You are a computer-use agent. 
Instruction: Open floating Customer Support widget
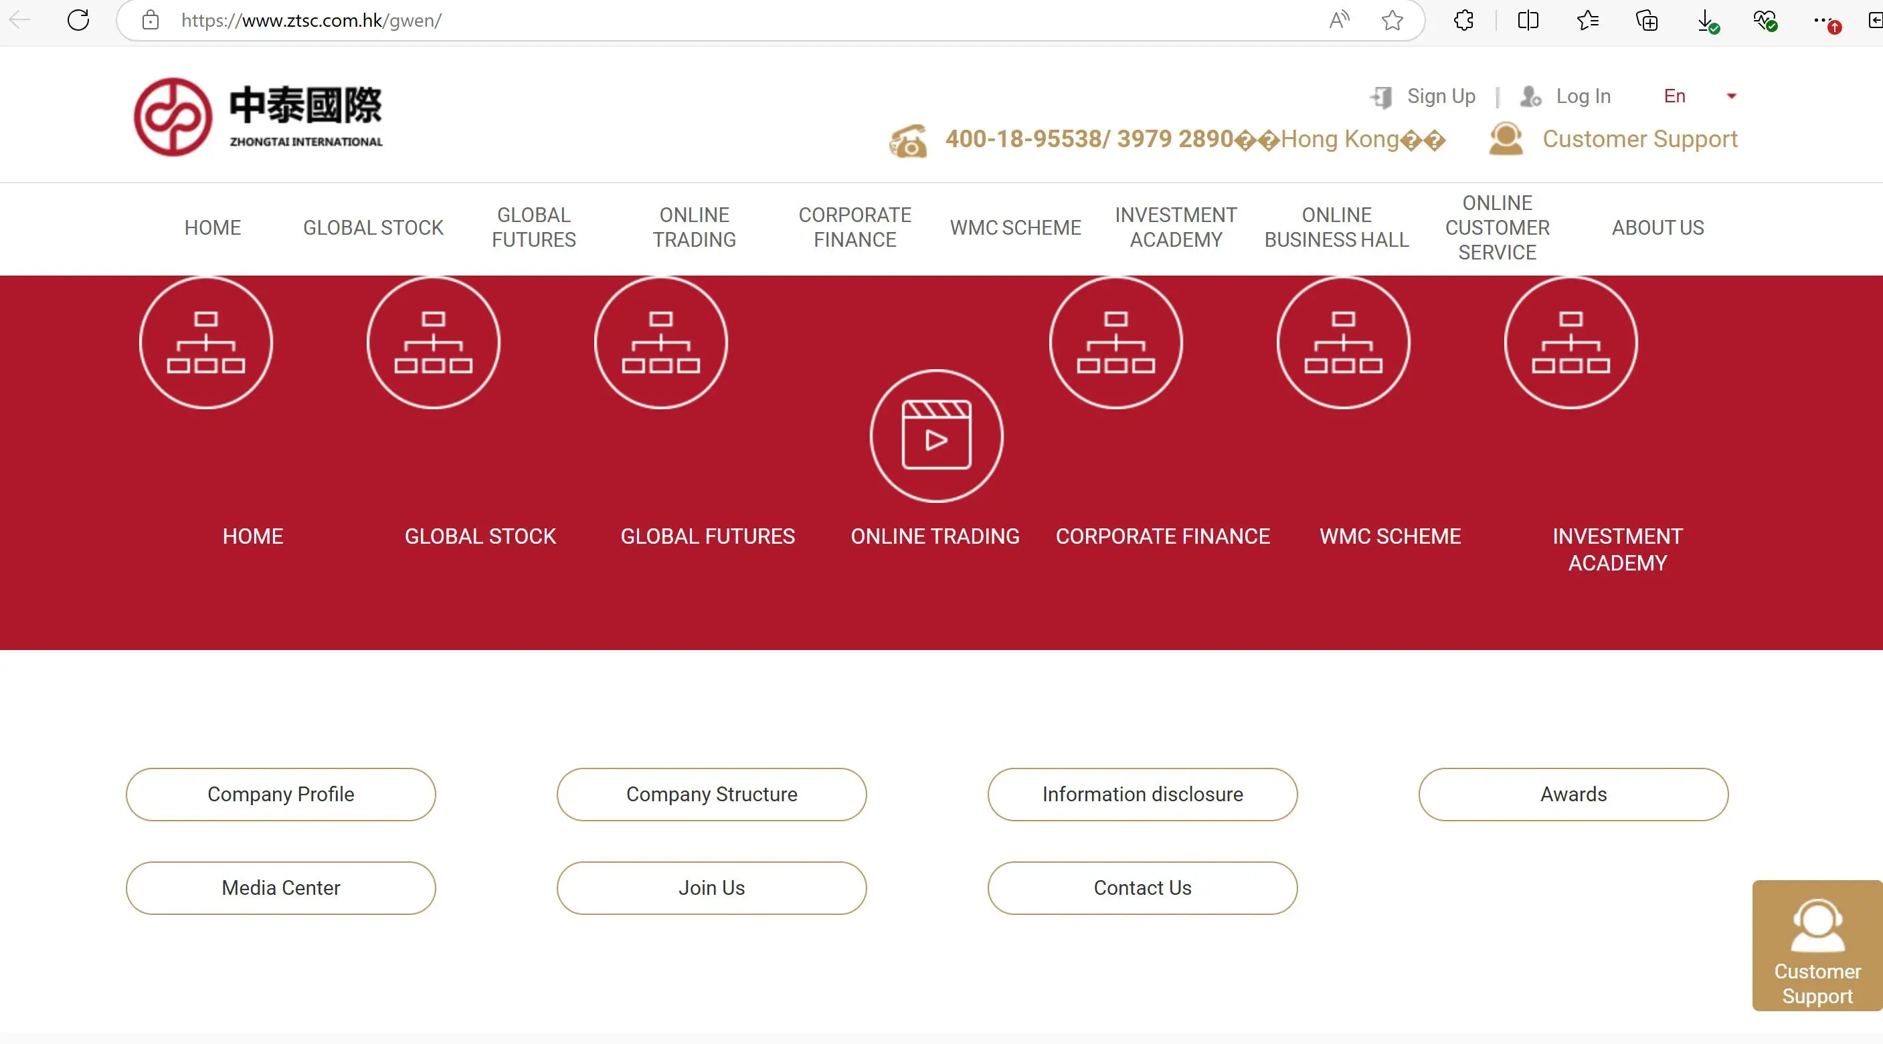(1817, 946)
